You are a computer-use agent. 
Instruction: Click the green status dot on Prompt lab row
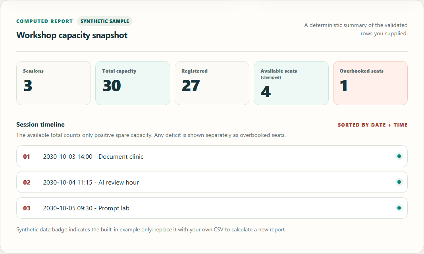[399, 208]
